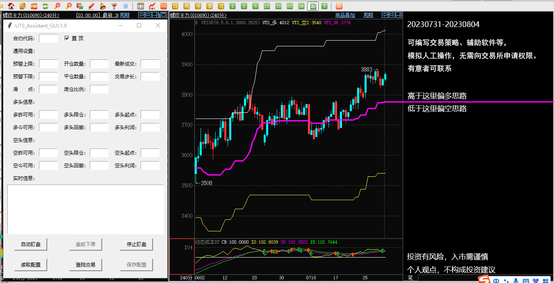Click the 多头回撤 input field

tap(99, 127)
